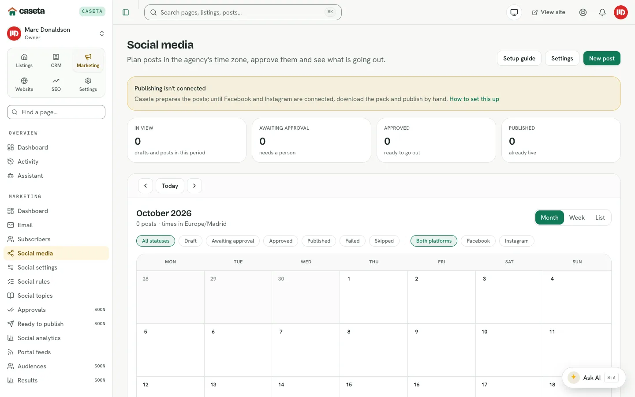
Task: Click the monitor preview icon in header
Action: tap(514, 12)
